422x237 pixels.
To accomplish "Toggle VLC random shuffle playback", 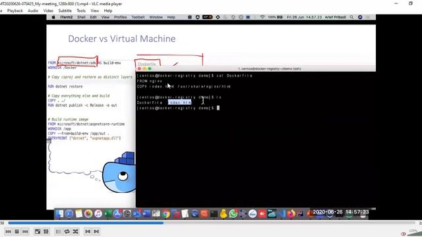I will point(76,231).
